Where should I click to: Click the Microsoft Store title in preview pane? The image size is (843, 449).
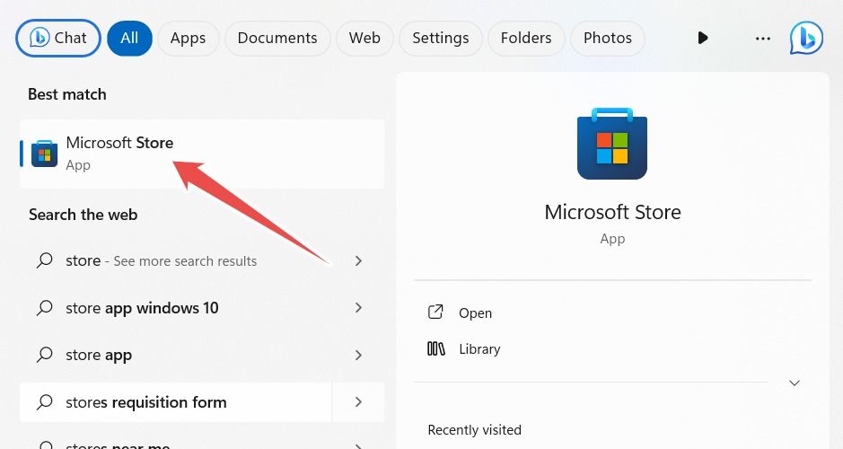(x=612, y=212)
